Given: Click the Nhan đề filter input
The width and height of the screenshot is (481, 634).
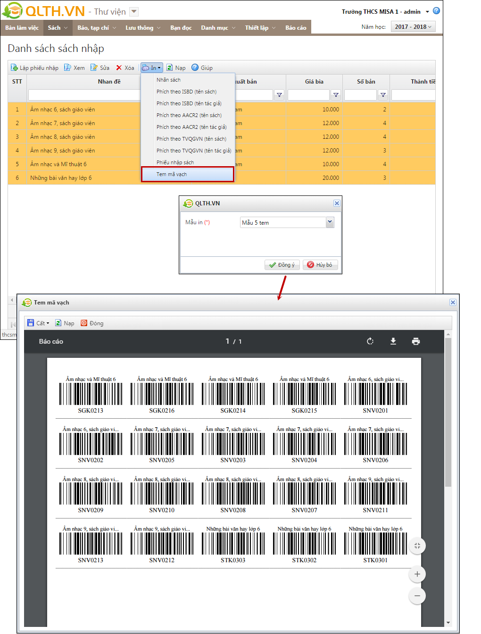Looking at the screenshot, I should pyautogui.click(x=84, y=95).
